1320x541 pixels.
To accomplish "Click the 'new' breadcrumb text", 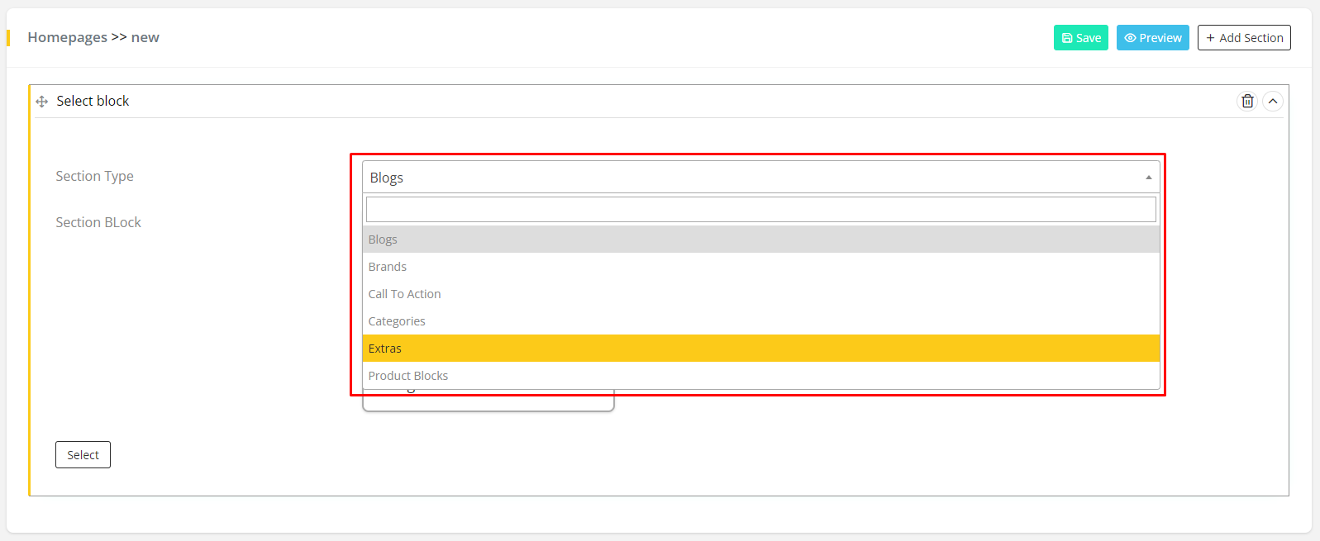I will click(145, 37).
